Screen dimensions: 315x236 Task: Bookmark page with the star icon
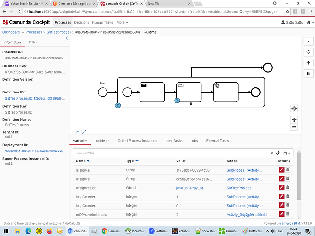(287, 12)
